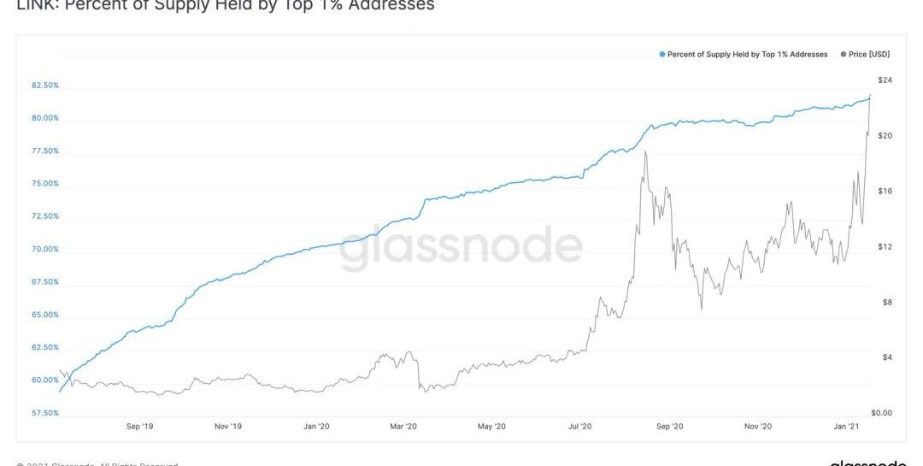Click the 82.50% left axis label

point(45,86)
